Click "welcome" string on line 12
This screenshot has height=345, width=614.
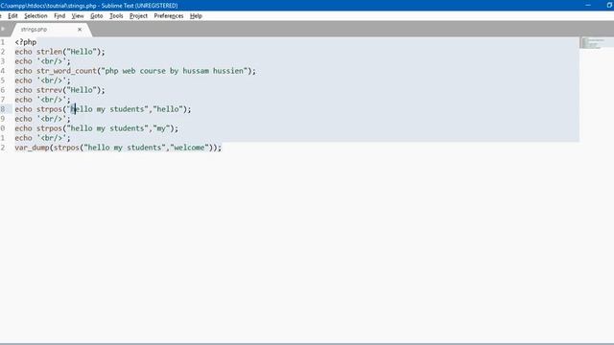(189, 148)
